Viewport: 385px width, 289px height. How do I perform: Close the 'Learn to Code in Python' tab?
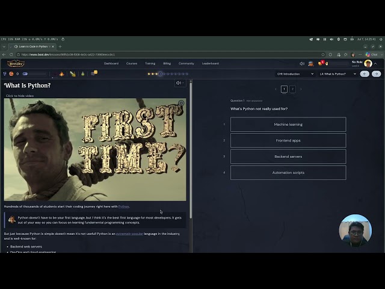tap(53, 46)
